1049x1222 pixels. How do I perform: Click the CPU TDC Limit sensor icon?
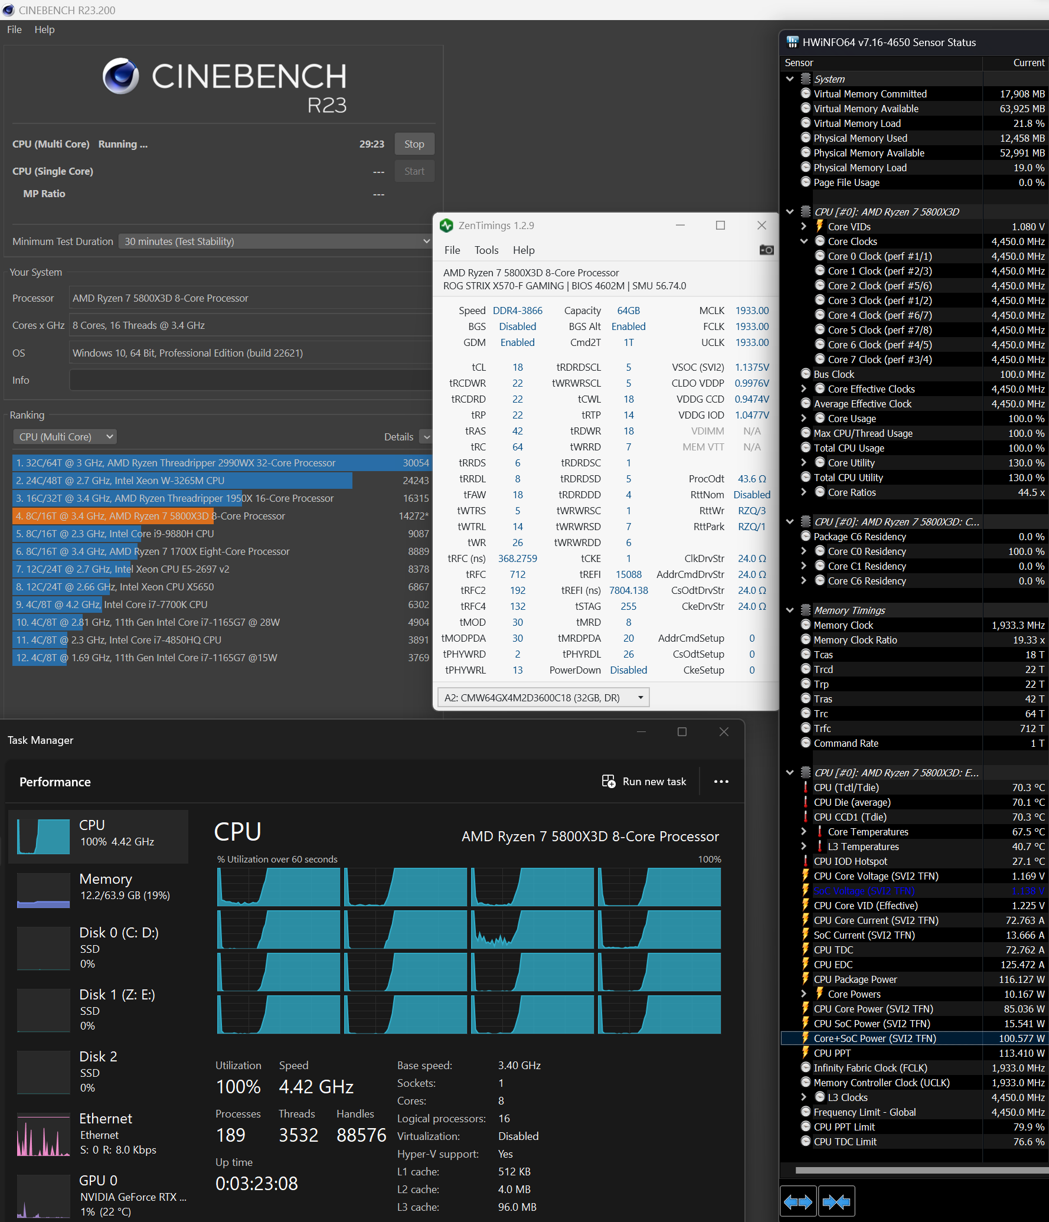click(805, 1141)
